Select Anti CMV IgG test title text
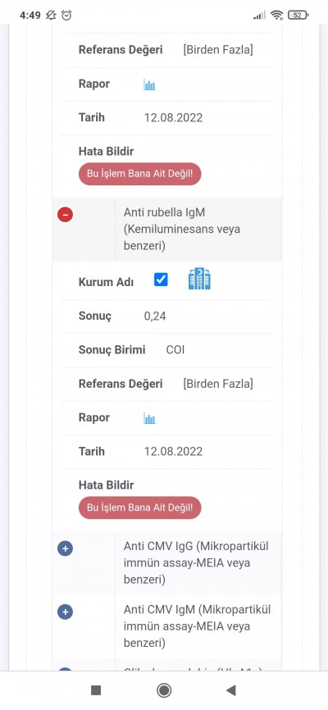 click(x=196, y=563)
